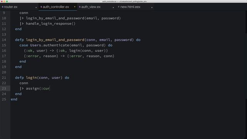Viewport: 247px width, 139px height.
Task: Click '{:ok, login(conn, user)}' on line 16
Action: pyautogui.click(x=82, y=51)
